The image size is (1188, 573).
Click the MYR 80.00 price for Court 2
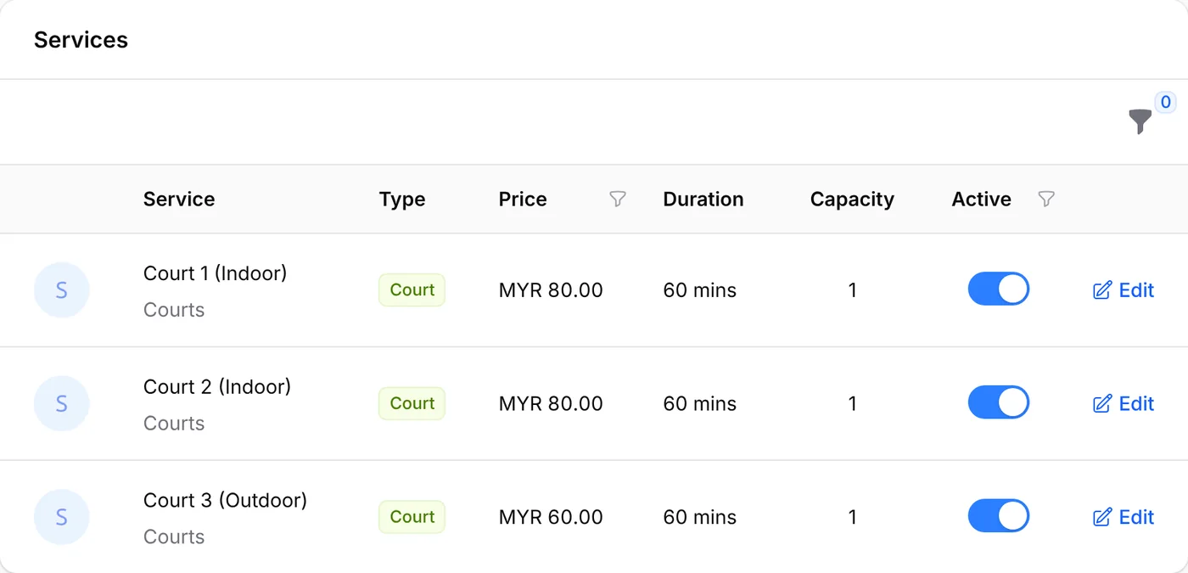coord(551,404)
